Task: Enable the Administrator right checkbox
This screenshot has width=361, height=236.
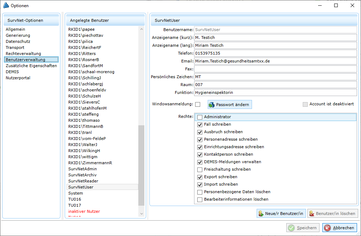Action: [x=200, y=117]
